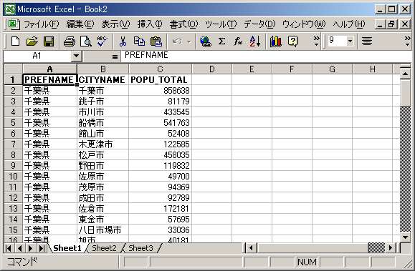The height and width of the screenshot is (271, 415).
Task: Open the Office Assistant help icon
Action: click(x=292, y=41)
